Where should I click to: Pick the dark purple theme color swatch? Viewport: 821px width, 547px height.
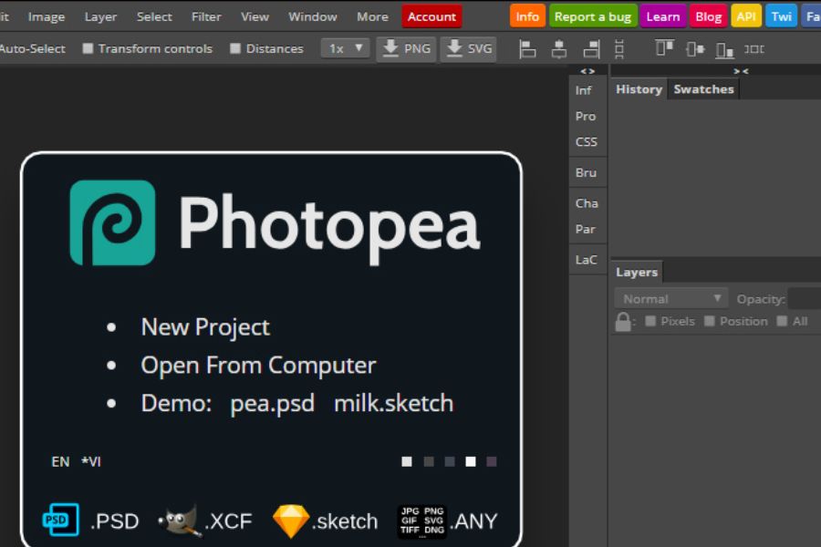[x=491, y=461]
